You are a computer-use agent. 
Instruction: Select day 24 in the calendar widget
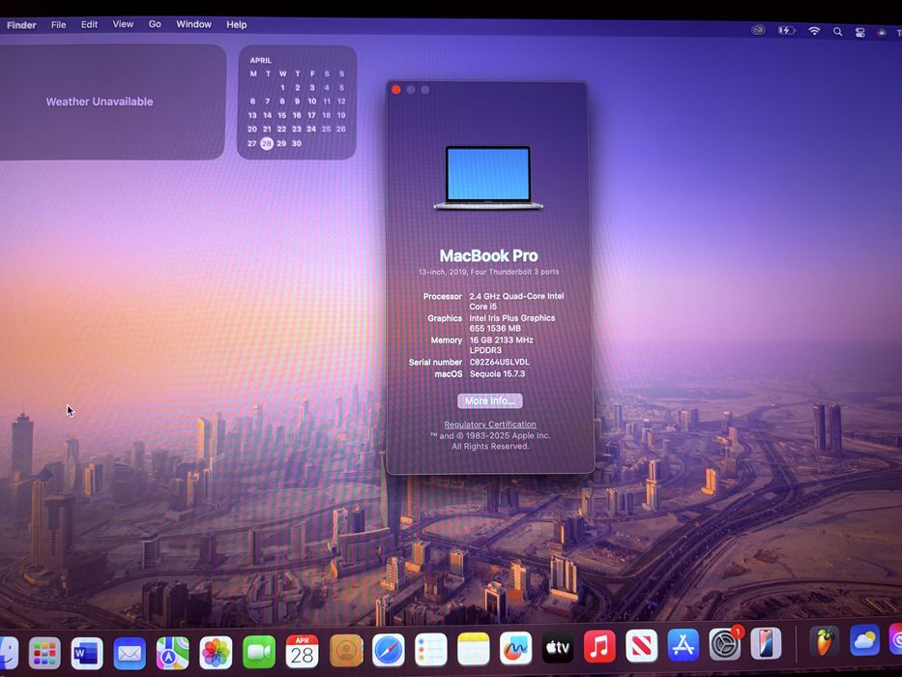(311, 129)
